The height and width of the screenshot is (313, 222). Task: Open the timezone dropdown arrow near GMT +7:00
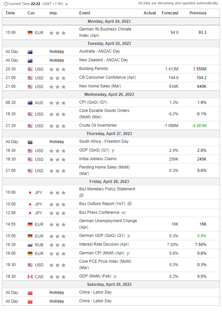tap(67, 4)
